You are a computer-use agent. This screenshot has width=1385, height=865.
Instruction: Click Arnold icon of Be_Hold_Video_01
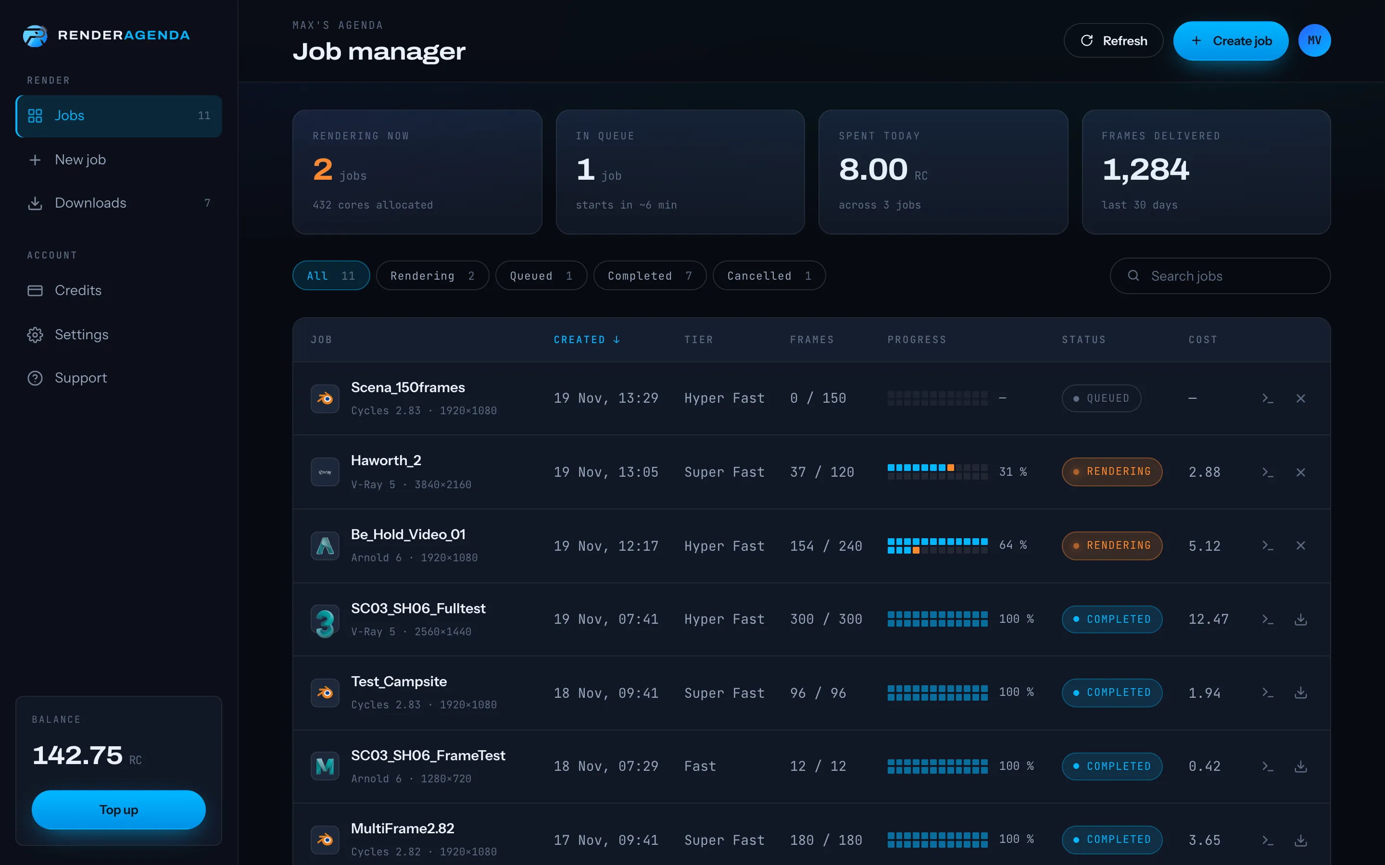[325, 545]
